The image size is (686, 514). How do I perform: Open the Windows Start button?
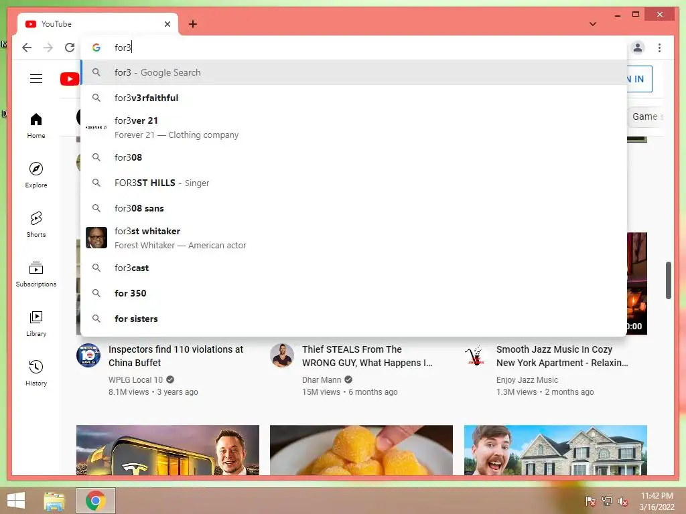(x=16, y=501)
